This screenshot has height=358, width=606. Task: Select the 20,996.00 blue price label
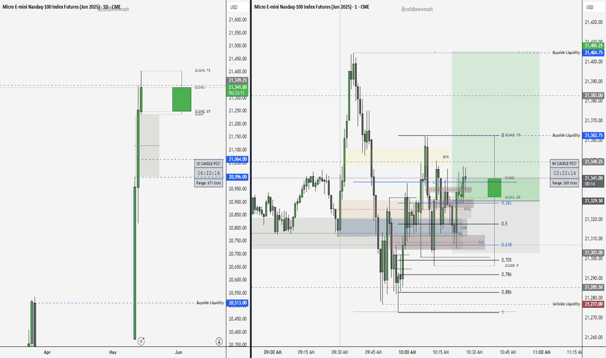(237, 177)
